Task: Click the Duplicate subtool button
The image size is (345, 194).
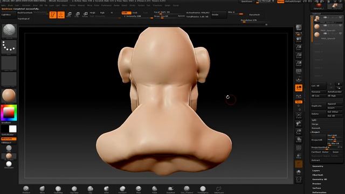Action: tap(318, 106)
